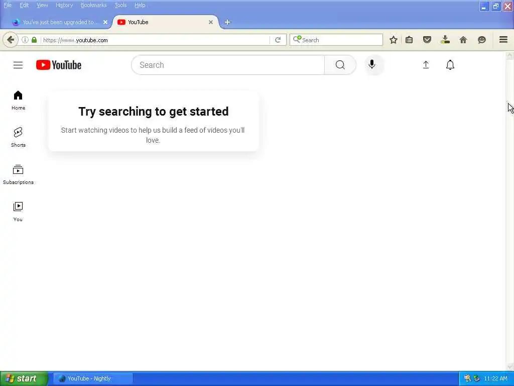Go back with the browser back arrow
This screenshot has width=514, height=386.
click(x=11, y=40)
